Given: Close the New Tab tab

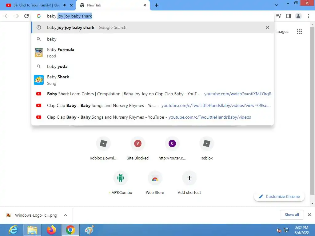Looking at the screenshot, I should point(145,5).
